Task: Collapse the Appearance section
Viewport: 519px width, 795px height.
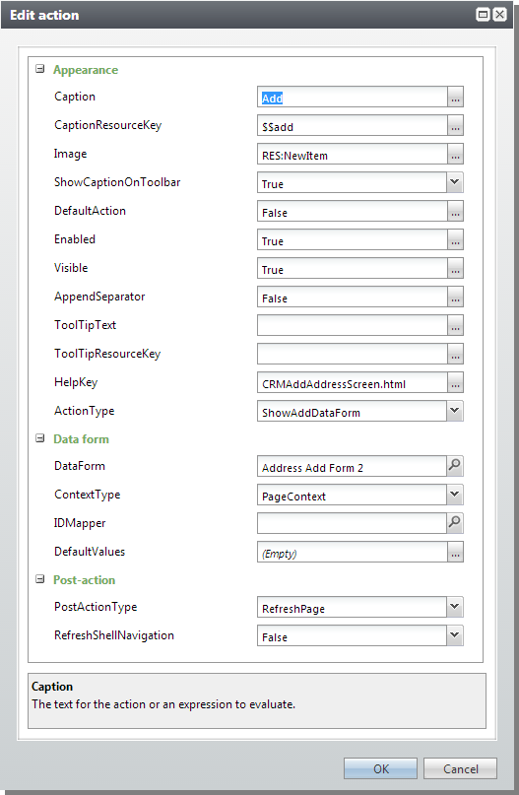Action: 40,69
